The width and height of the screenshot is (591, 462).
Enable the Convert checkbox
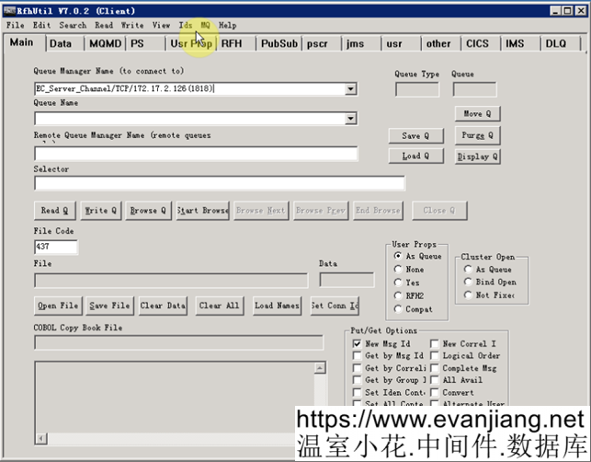pyautogui.click(x=435, y=392)
